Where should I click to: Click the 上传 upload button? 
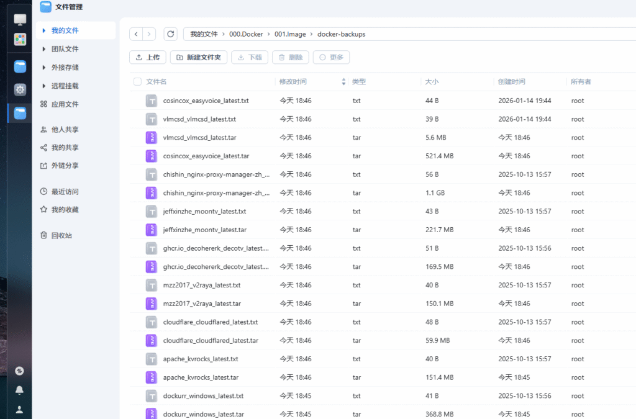(x=147, y=57)
